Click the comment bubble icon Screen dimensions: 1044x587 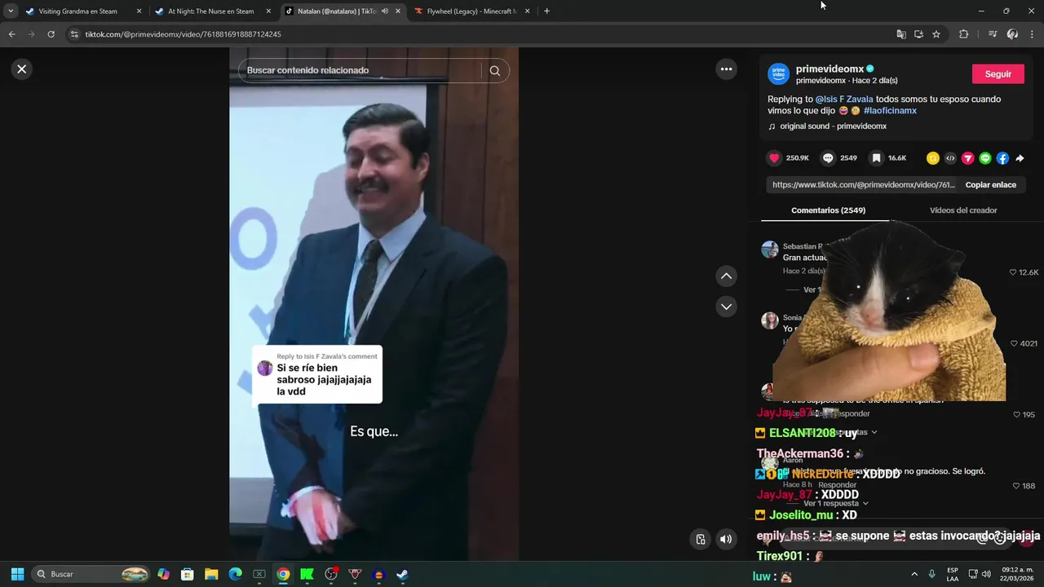click(828, 158)
